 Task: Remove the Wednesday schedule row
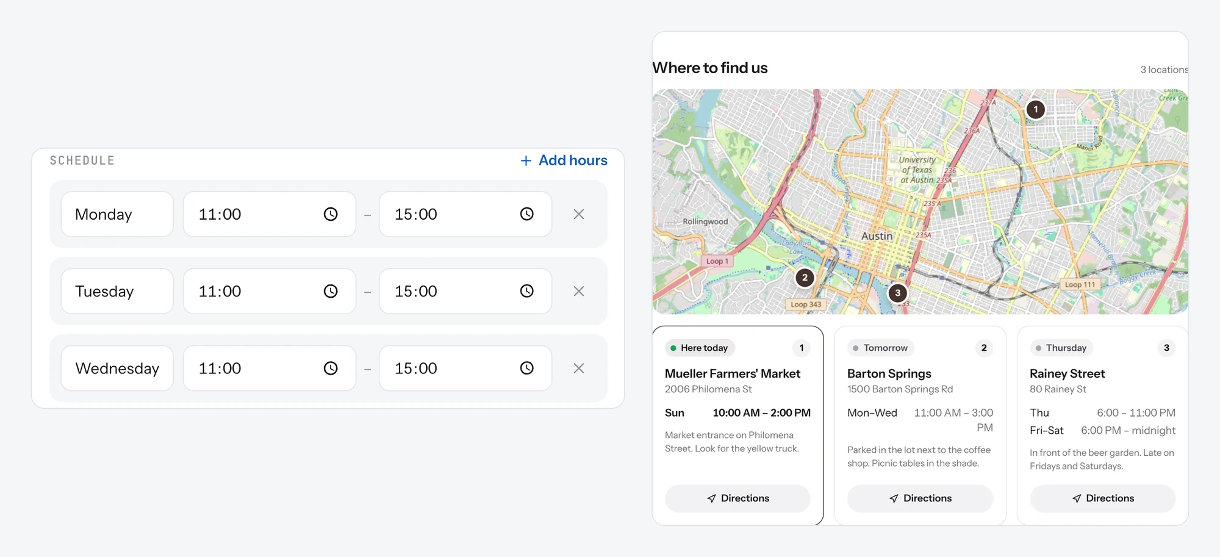(579, 368)
